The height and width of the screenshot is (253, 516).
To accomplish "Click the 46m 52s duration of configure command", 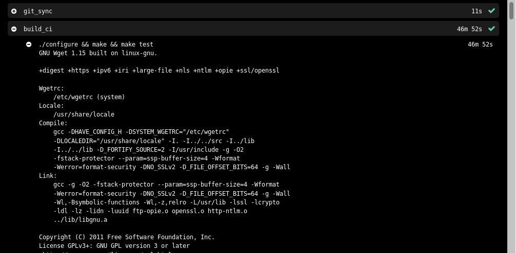I will 480,44.
